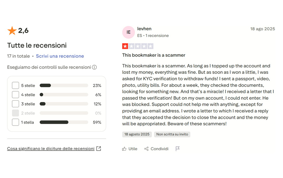
Task: Check the 1 stella filter checkbox
Action: coord(15,122)
